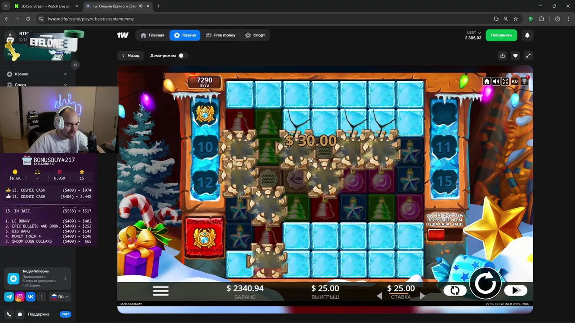575x323 pixels.
Task: Open browser tab search dropdown
Action: (x=5, y=6)
